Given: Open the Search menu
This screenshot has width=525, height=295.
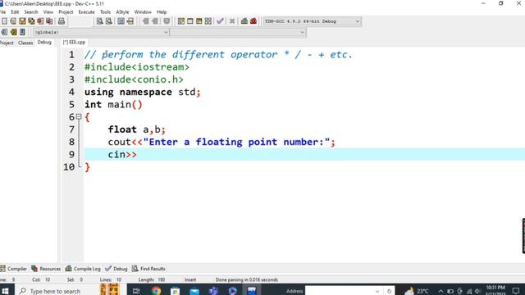Looking at the screenshot, I should pyautogui.click(x=31, y=11).
